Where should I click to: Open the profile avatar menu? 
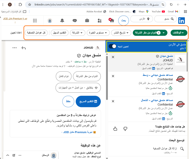pos(50,21)
